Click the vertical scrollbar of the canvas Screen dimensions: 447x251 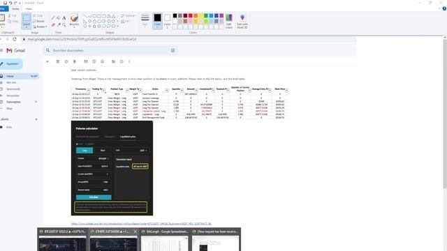click(x=445, y=114)
